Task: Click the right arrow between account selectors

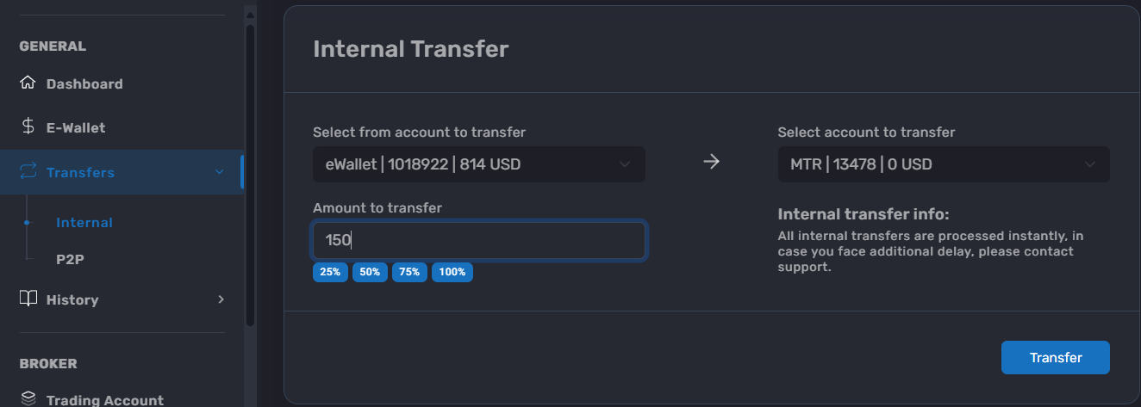Action: pos(711,163)
